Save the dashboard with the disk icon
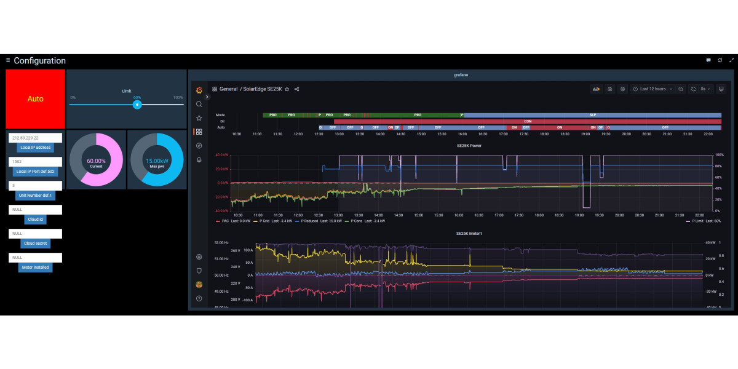Screen dimensions: 738x369 609,89
